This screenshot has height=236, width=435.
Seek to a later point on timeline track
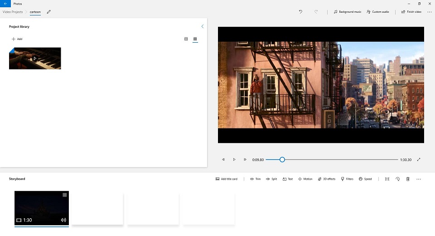[342, 160]
